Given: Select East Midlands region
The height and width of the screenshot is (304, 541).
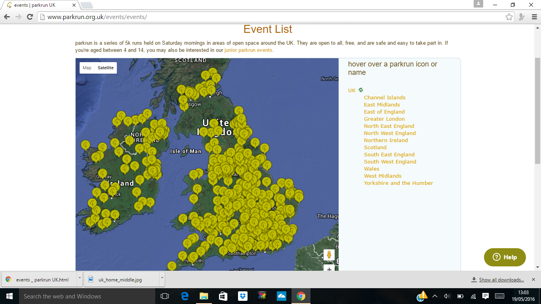Looking at the screenshot, I should pos(382,104).
